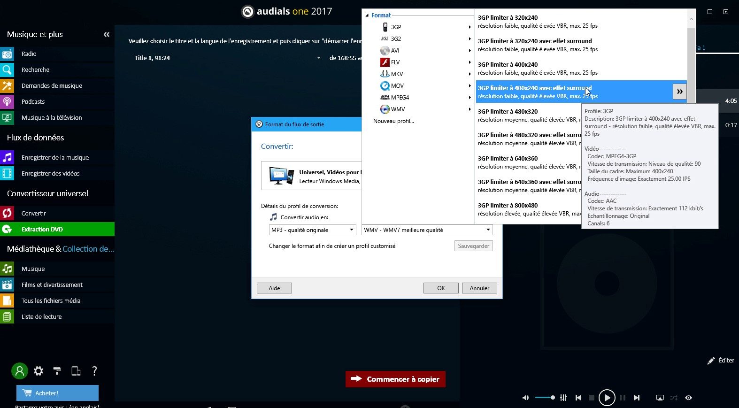Image resolution: width=739 pixels, height=408 pixels.
Task: Open the equalizer sliders icon
Action: tap(563, 398)
